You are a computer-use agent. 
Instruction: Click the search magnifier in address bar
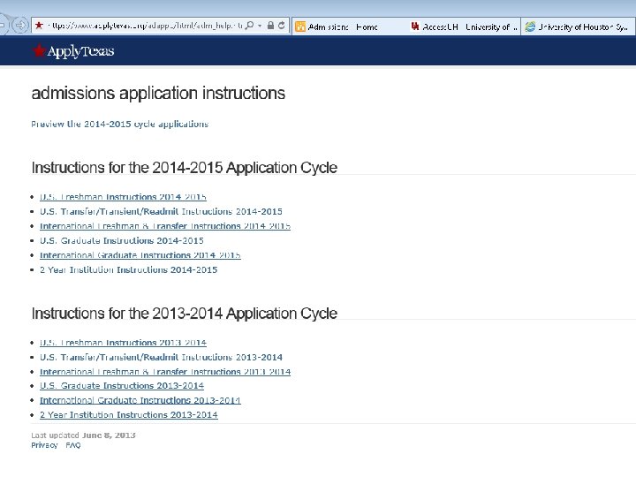[x=251, y=26]
